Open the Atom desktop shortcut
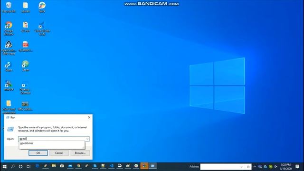This screenshot has width=304, height=171. coord(25,66)
